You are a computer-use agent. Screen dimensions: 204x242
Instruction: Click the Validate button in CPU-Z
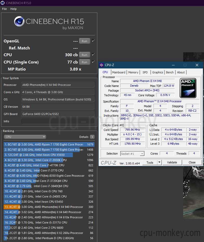coord(172,162)
